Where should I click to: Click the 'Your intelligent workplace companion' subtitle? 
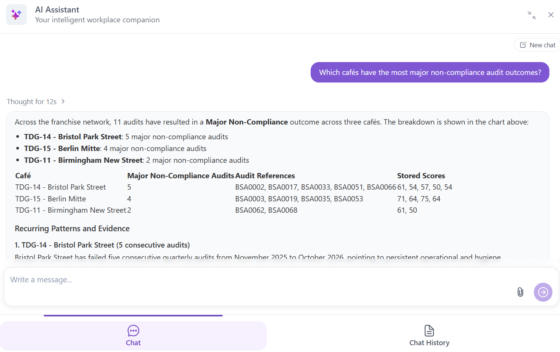coord(97,20)
